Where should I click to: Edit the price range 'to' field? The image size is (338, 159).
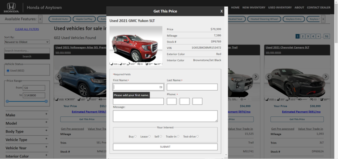pyautogui.click(x=34, y=95)
